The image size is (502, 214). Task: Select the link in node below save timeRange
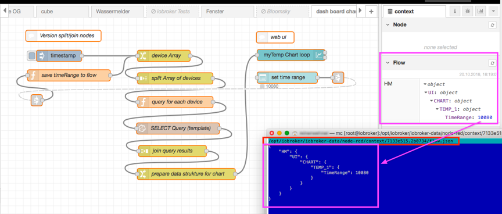36,100
